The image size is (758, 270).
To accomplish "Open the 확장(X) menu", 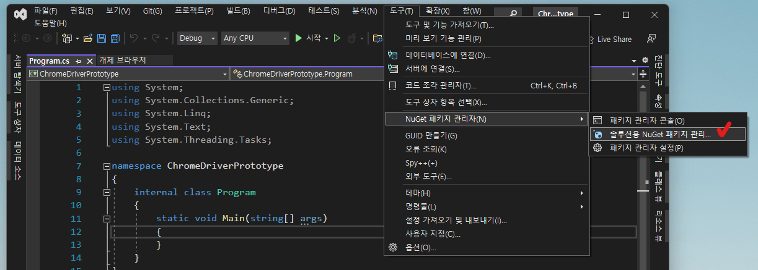I will [x=438, y=11].
